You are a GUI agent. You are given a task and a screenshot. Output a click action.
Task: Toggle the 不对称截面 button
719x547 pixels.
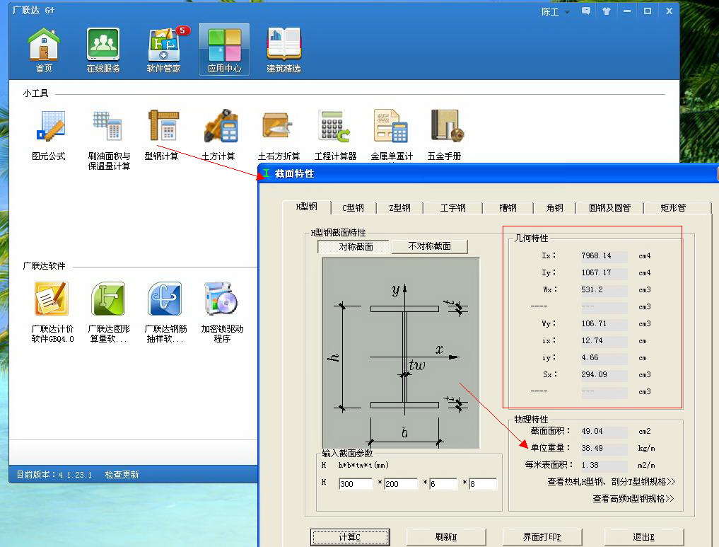point(429,246)
